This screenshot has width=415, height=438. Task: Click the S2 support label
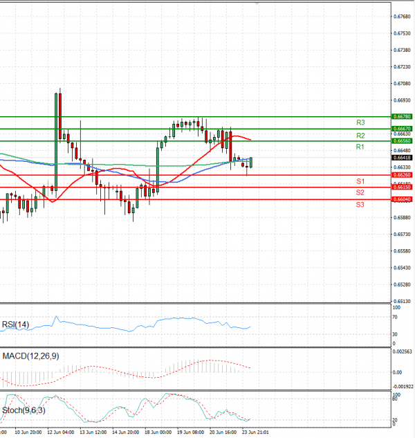pos(360,192)
